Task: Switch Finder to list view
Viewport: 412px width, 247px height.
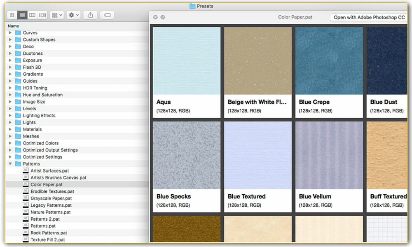Action: tap(22, 15)
